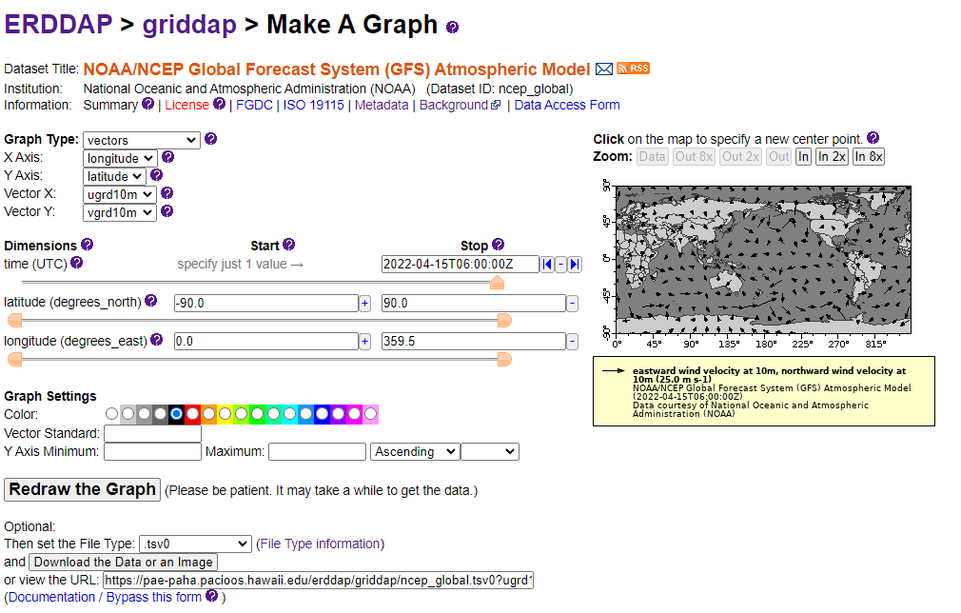Click the longitude slider left handle

pos(14,359)
